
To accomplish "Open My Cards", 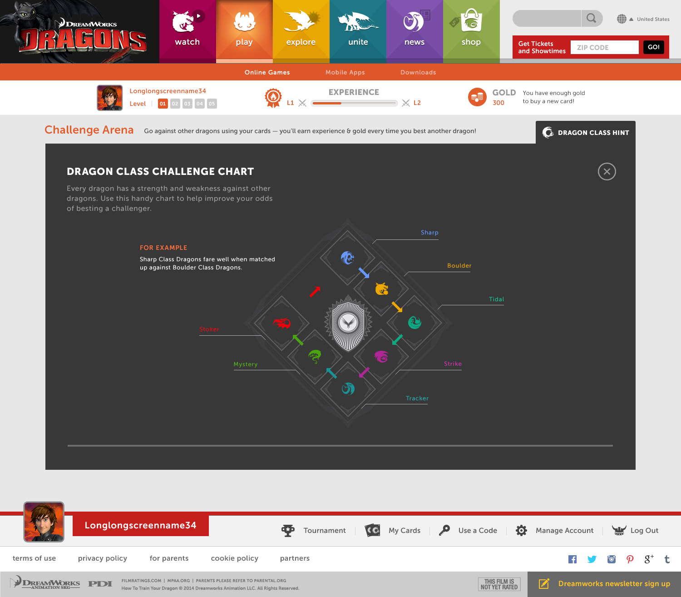I will [x=393, y=531].
